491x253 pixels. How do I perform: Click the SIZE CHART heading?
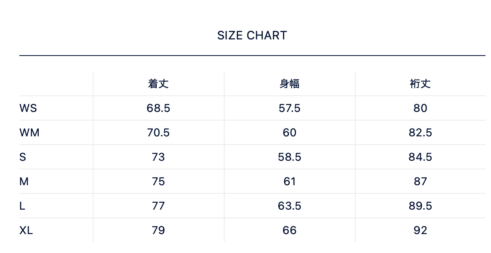click(252, 36)
